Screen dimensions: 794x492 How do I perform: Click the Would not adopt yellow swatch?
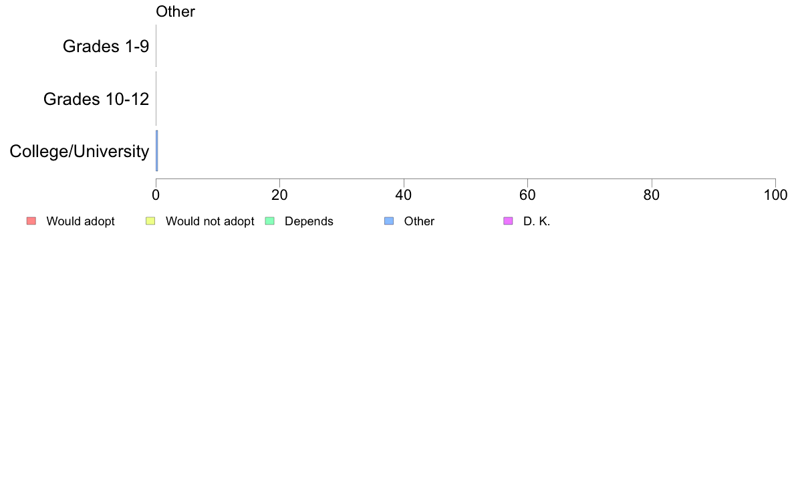[x=150, y=221]
